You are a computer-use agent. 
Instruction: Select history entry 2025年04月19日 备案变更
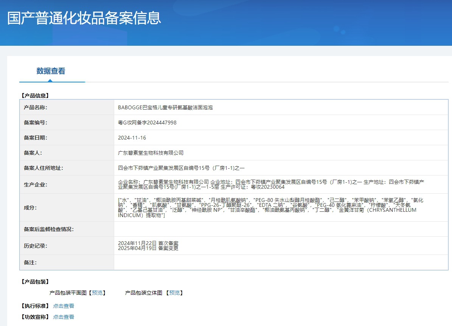tap(148, 248)
